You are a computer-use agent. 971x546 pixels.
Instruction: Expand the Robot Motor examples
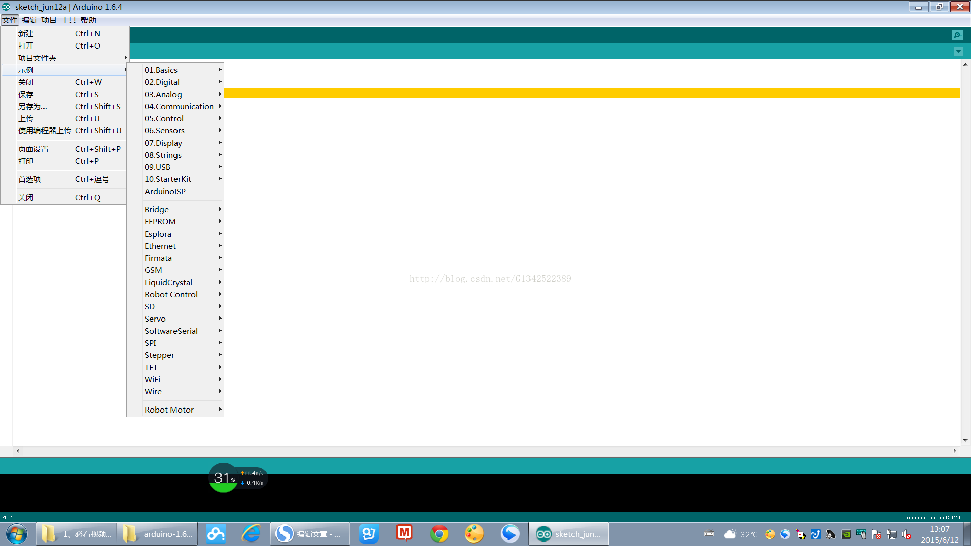point(175,409)
